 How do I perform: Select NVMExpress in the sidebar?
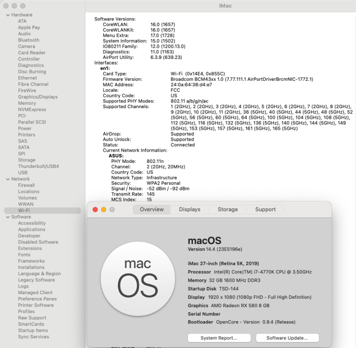32,110
